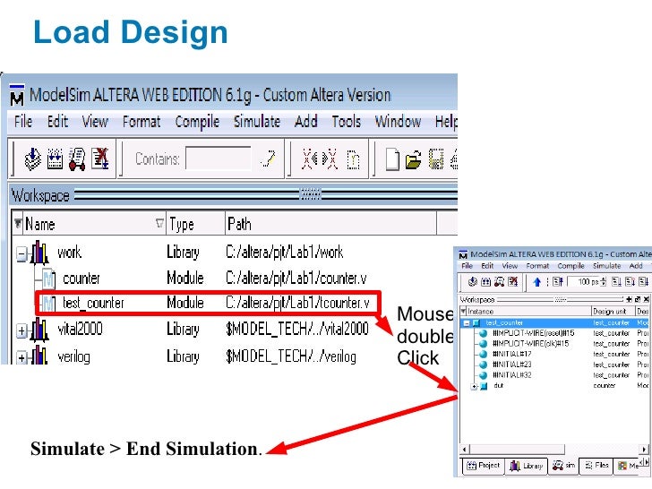Image resolution: width=652 pixels, height=489 pixels.
Task: Click Save disk icon in large window
Action: [436, 159]
